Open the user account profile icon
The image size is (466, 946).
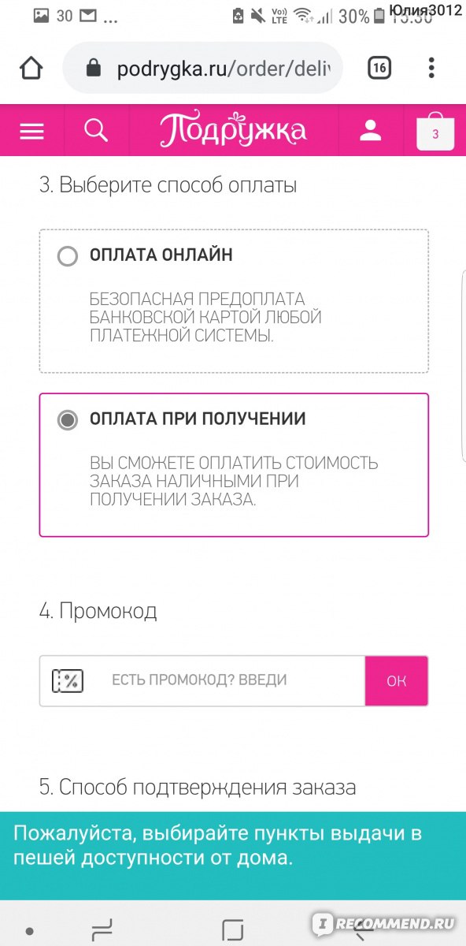click(370, 131)
